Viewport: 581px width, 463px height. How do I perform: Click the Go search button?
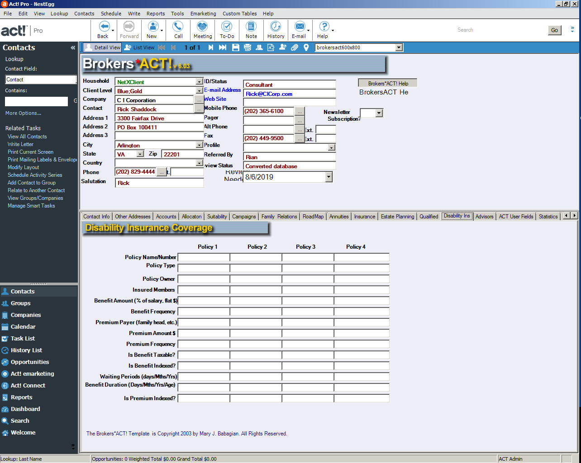coord(554,30)
